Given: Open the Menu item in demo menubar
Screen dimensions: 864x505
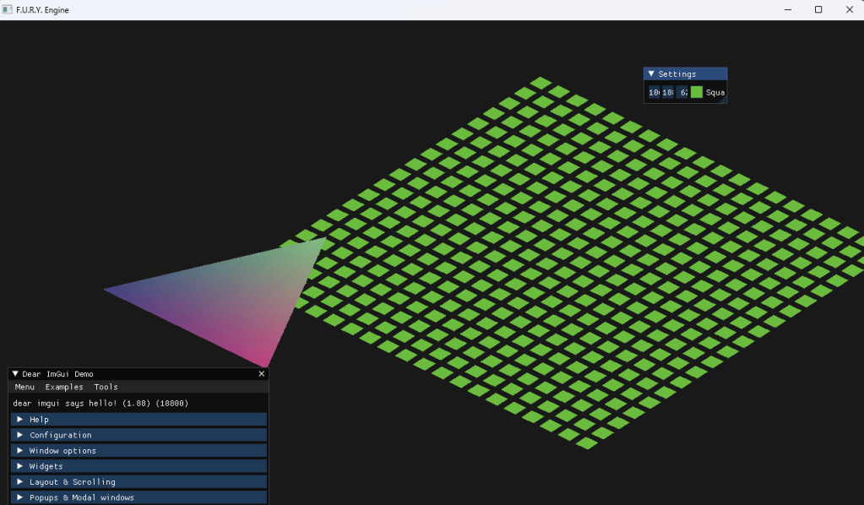Looking at the screenshot, I should point(24,387).
